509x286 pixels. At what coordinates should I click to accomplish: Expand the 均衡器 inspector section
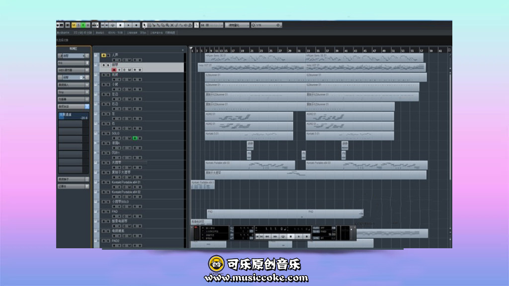73,99
